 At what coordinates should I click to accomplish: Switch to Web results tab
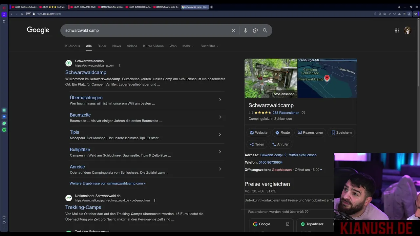tap(173, 46)
